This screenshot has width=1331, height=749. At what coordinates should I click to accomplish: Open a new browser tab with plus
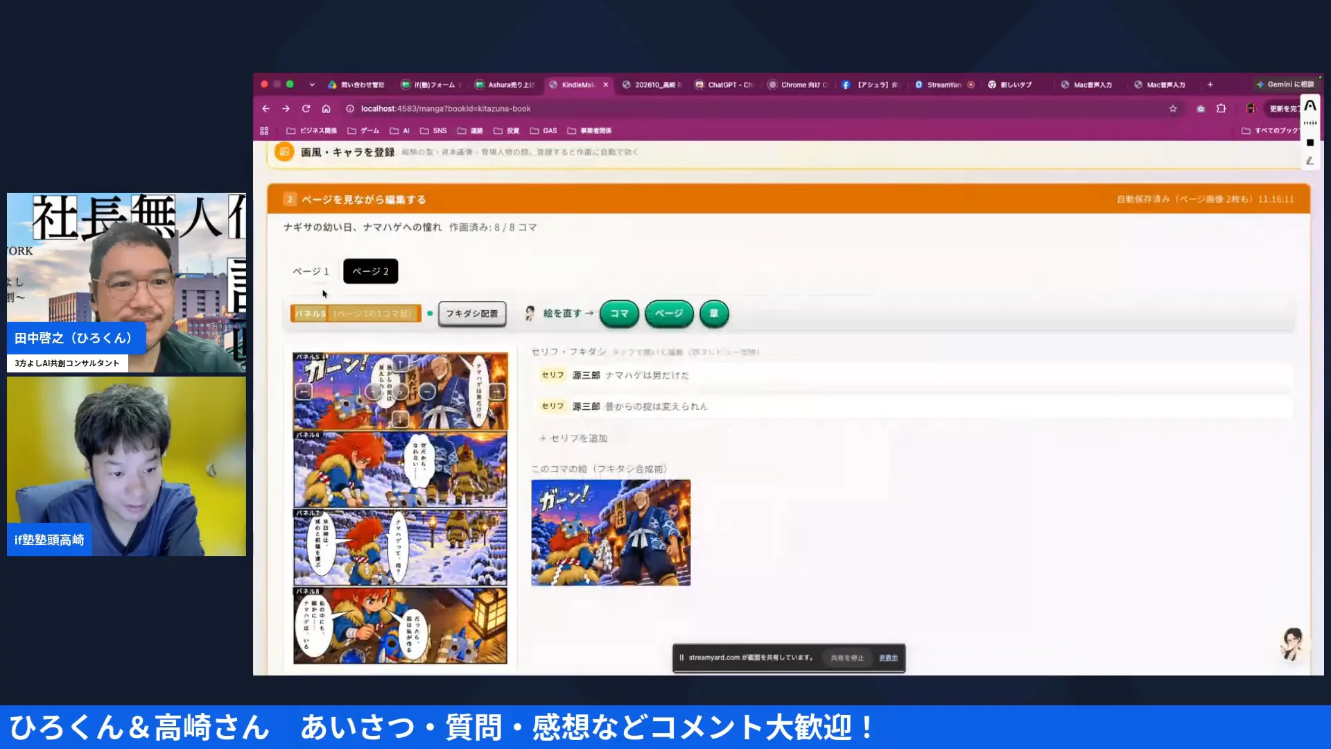[x=1210, y=85]
